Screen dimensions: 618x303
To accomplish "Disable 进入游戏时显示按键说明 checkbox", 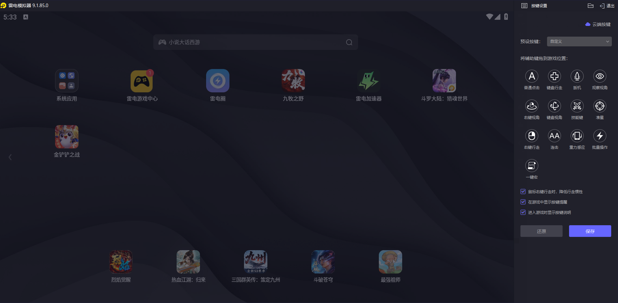I will pos(523,212).
